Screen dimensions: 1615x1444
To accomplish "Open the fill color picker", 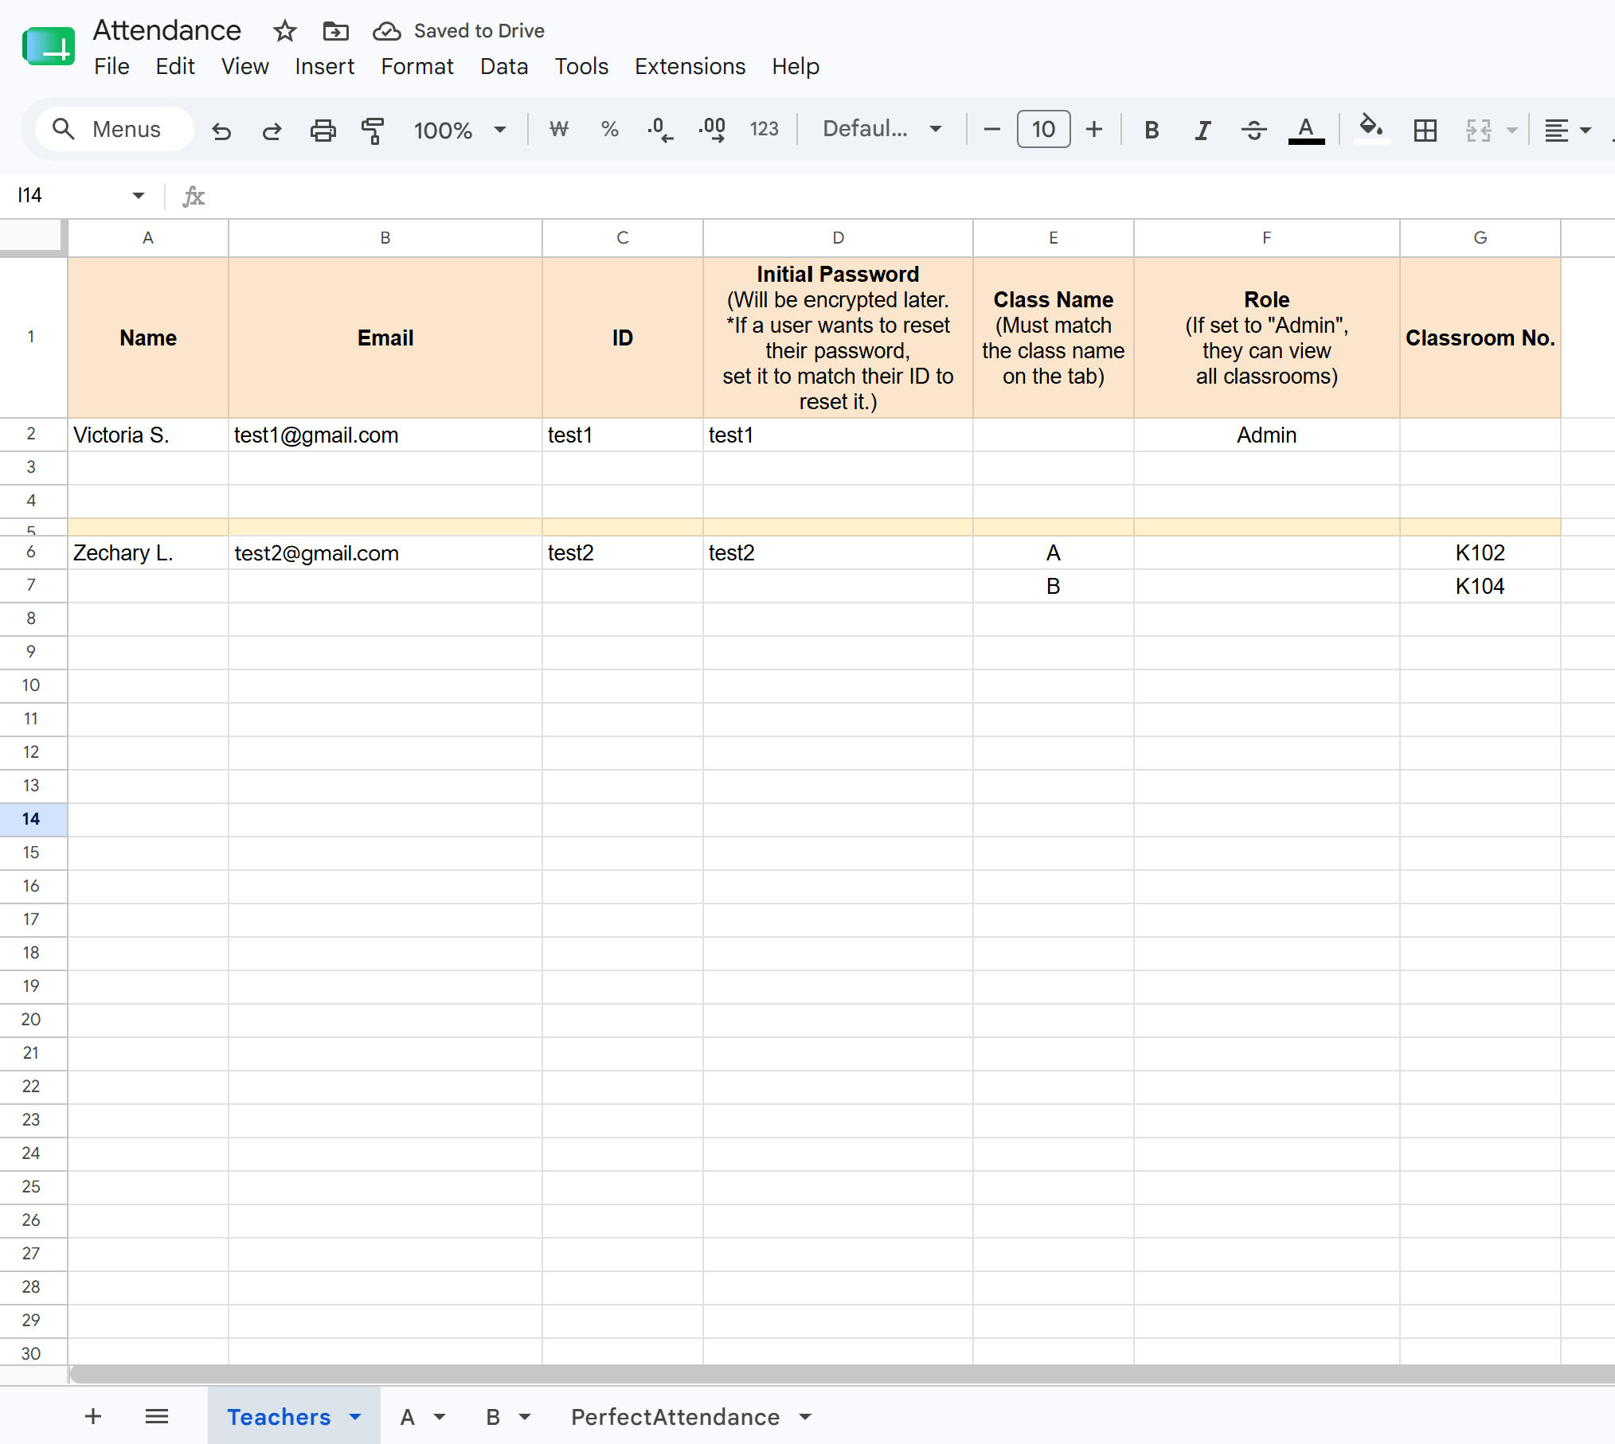I will click(1371, 128).
